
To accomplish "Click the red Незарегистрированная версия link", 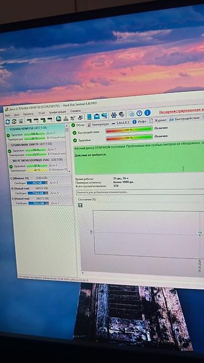I will [x=181, y=110].
